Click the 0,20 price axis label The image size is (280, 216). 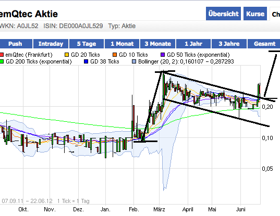(x=267, y=107)
